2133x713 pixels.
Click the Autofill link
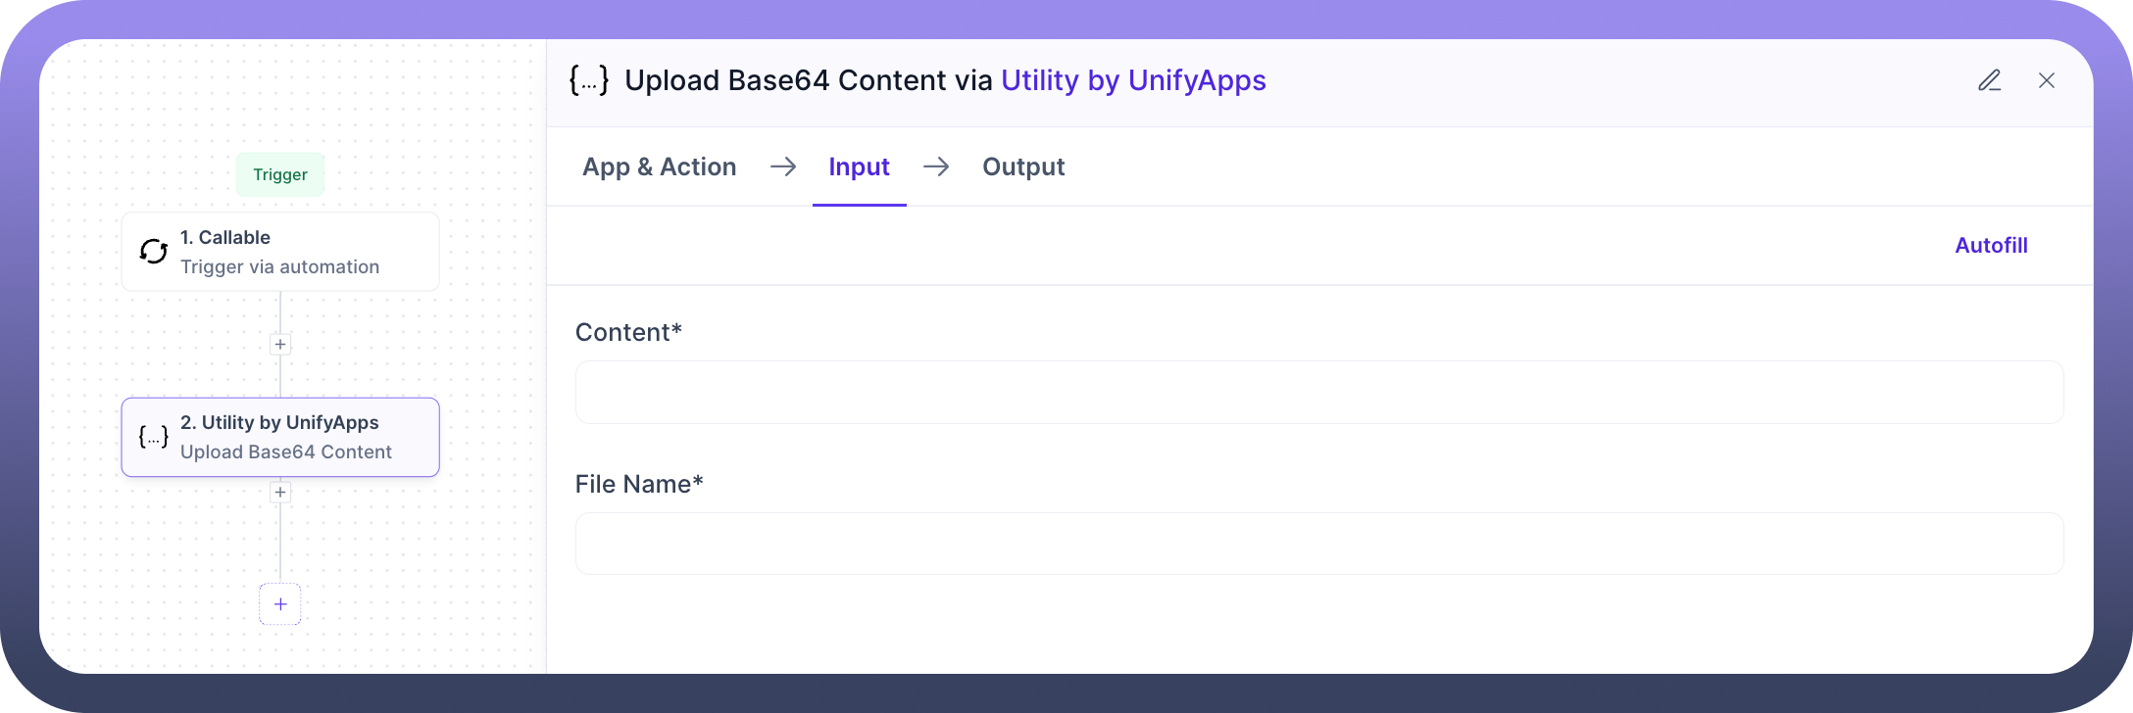pyautogui.click(x=1991, y=245)
